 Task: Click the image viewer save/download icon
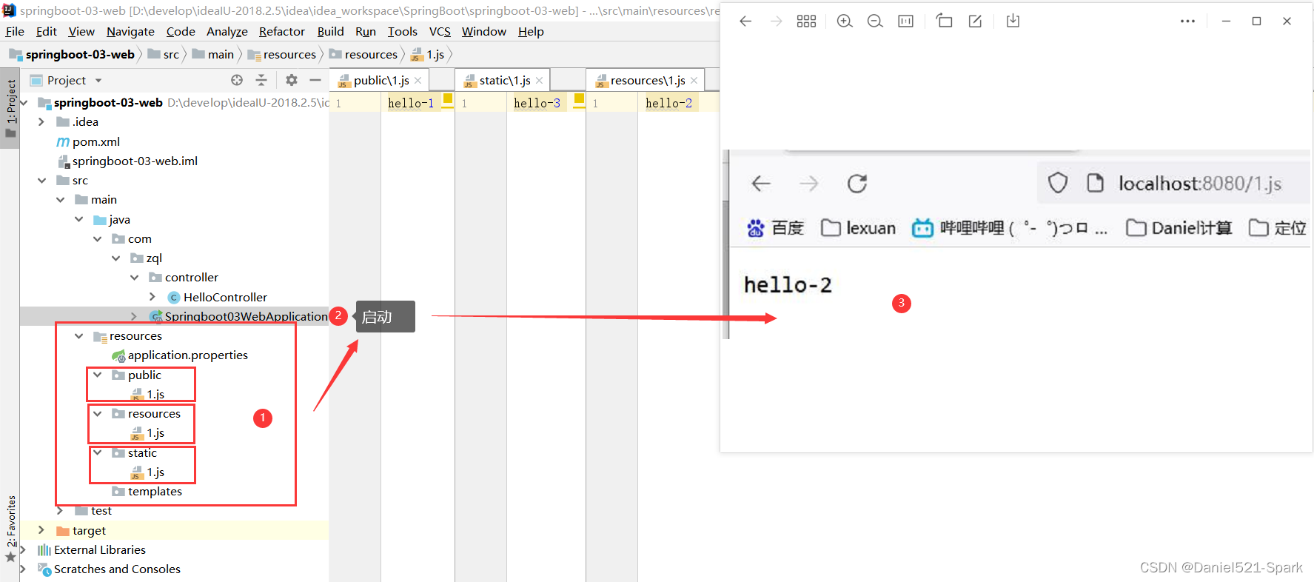coord(1013,21)
